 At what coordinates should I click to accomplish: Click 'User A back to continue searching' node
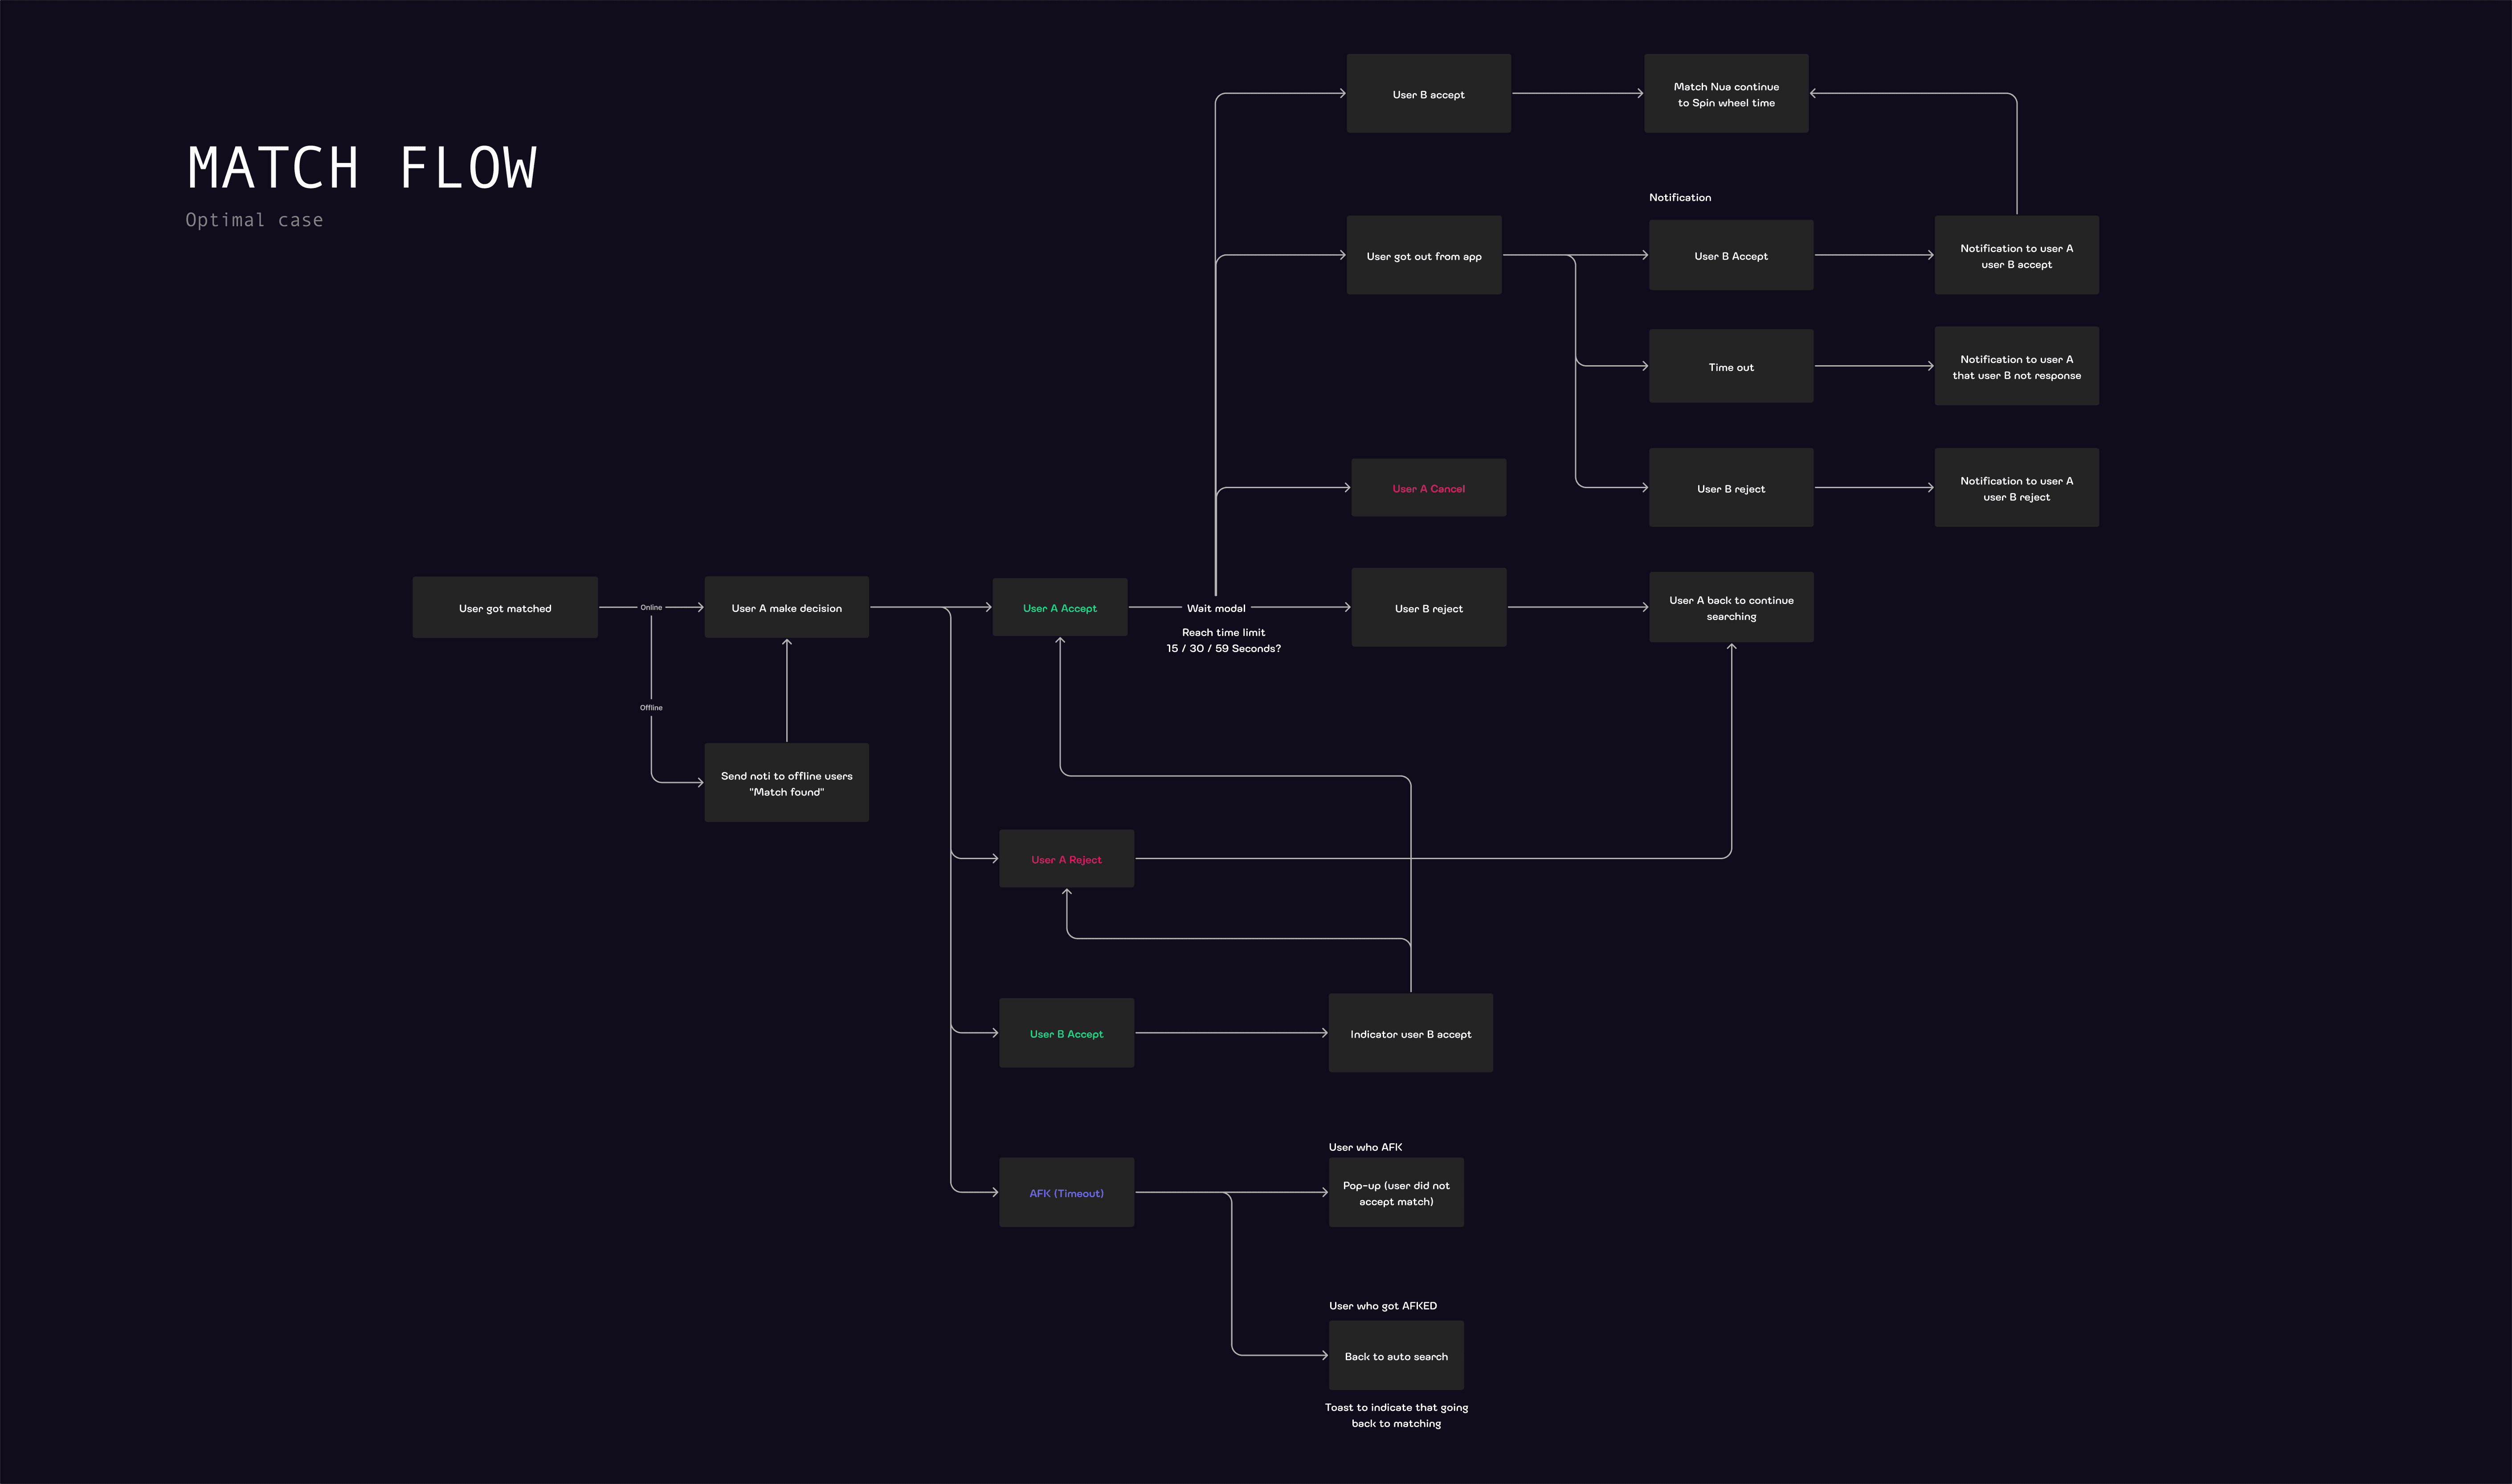coord(1732,608)
